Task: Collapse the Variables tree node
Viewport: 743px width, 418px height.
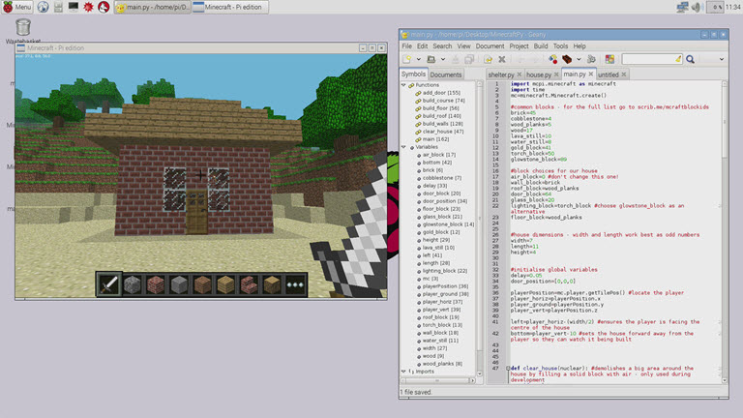Action: point(404,147)
